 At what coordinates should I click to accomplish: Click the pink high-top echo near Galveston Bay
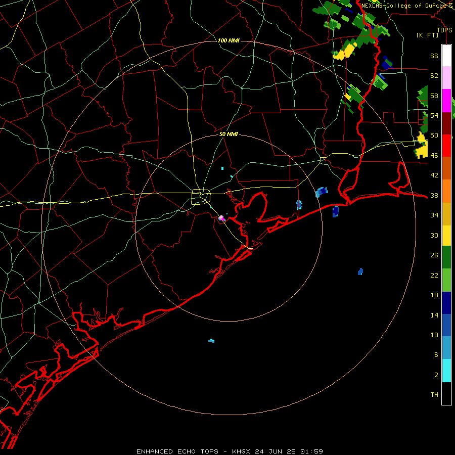(222, 218)
